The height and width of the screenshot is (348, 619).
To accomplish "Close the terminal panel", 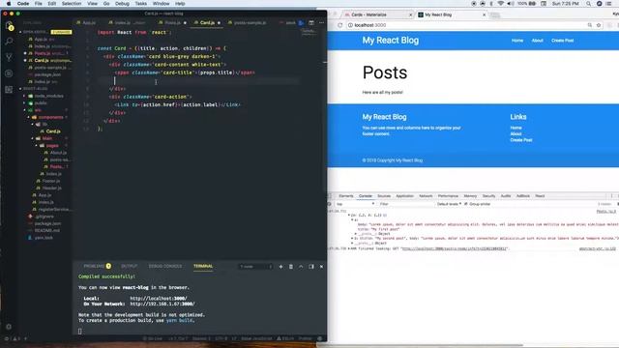I will (x=321, y=267).
